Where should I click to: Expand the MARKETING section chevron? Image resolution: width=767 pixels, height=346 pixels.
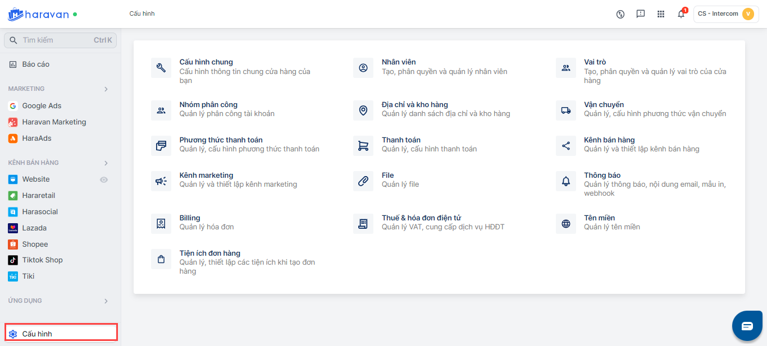[x=106, y=89]
